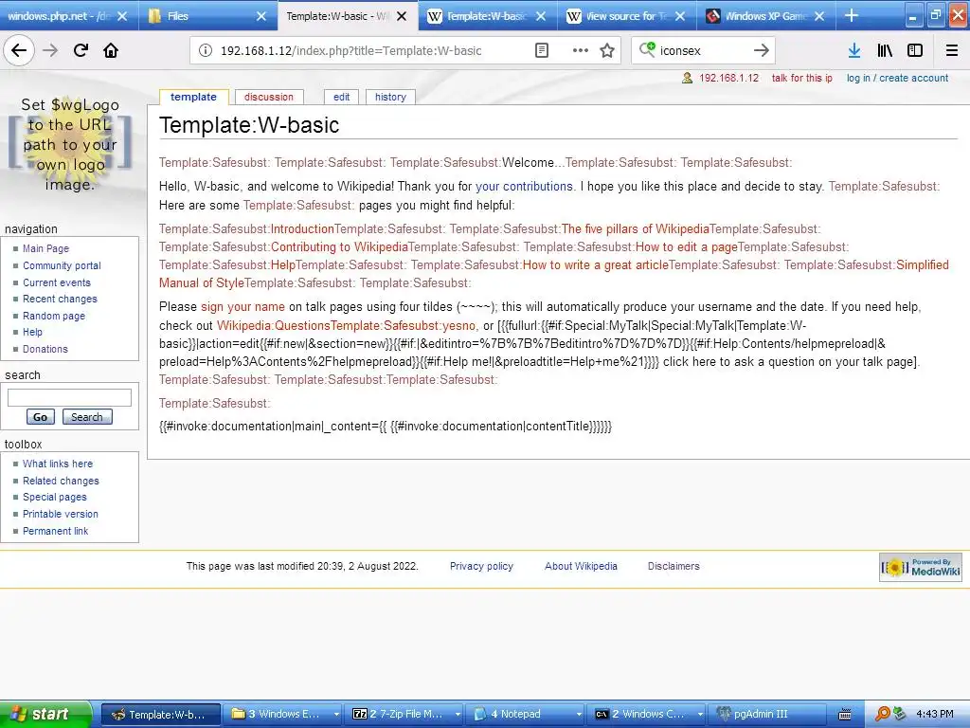Image resolution: width=970 pixels, height=728 pixels.
Task: Open Privacy policy footer link
Action: (481, 567)
